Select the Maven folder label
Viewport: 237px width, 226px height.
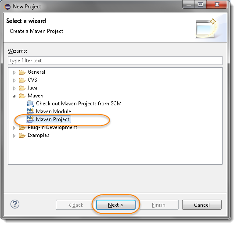[36, 96]
